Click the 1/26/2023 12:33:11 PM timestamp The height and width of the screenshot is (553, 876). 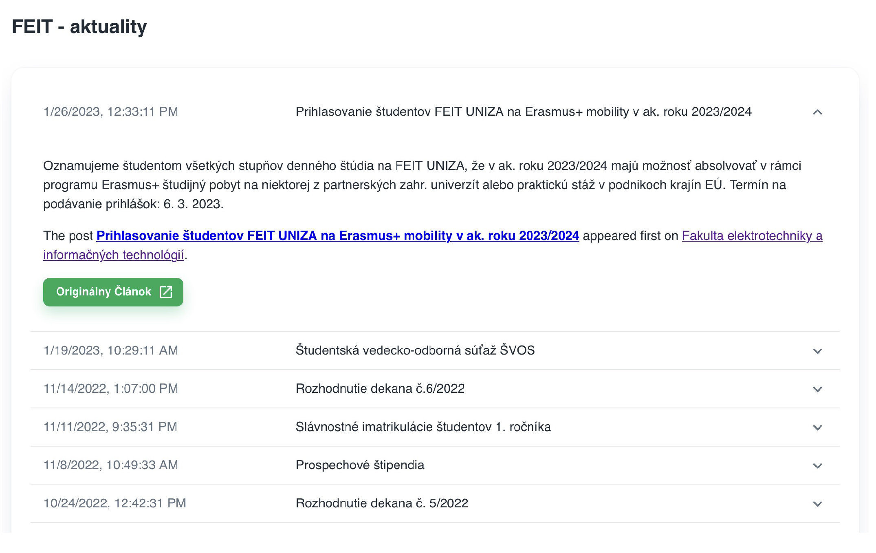110,112
